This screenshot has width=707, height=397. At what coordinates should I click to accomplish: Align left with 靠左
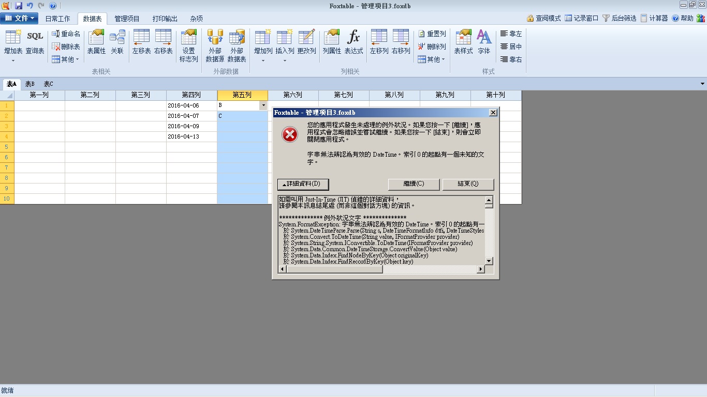(511, 34)
